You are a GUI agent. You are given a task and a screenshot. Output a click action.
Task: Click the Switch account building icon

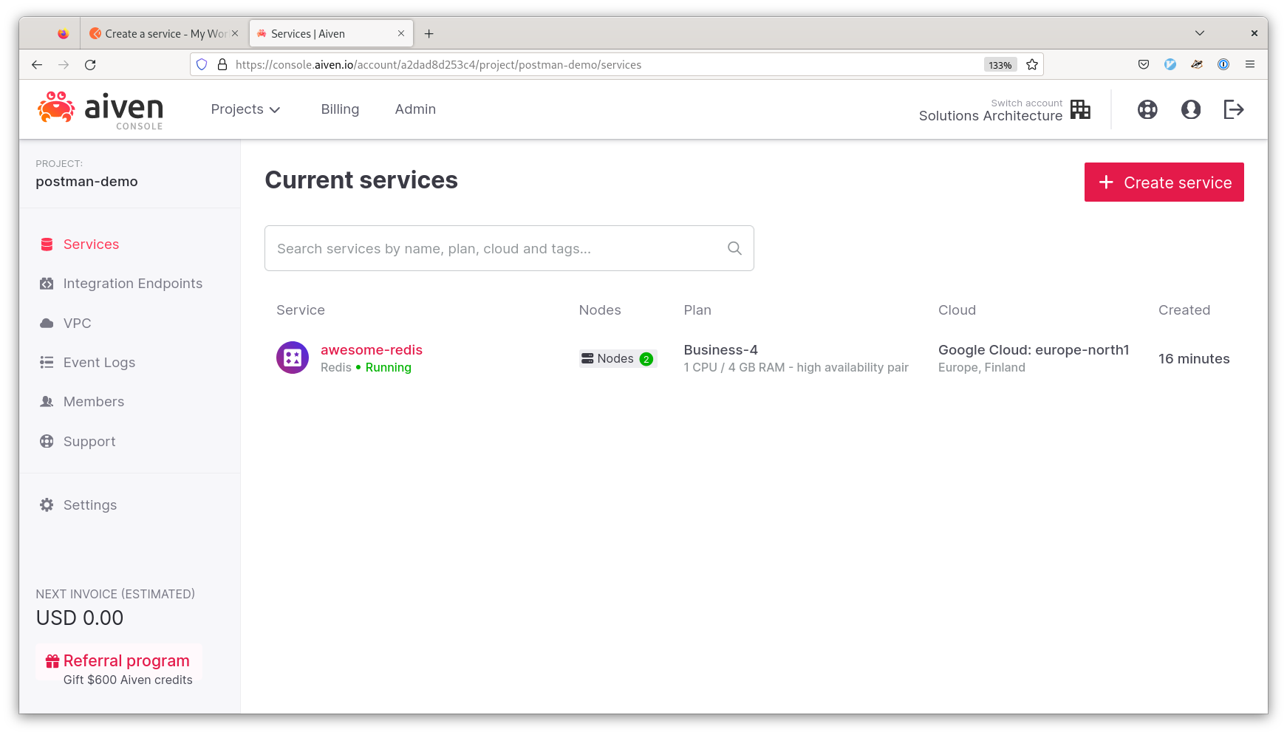tap(1080, 109)
